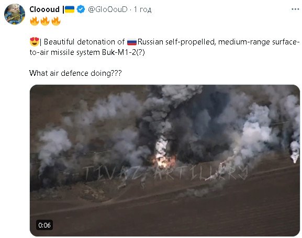This screenshot has height=238, width=302.
Task: Click the explosion fireball in the video
Action: [x=164, y=161]
